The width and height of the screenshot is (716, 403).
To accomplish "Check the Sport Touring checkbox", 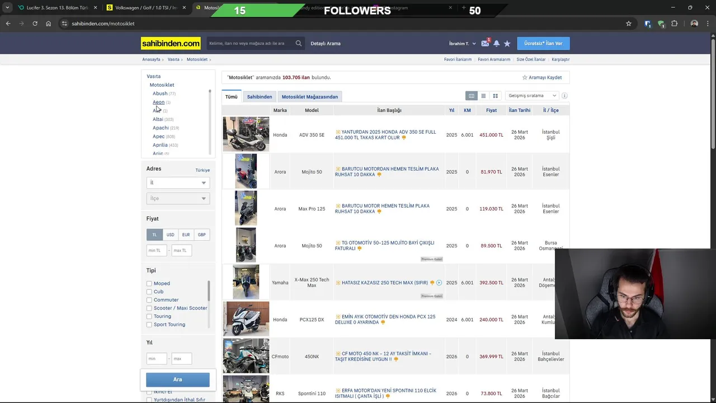I will click(x=149, y=325).
